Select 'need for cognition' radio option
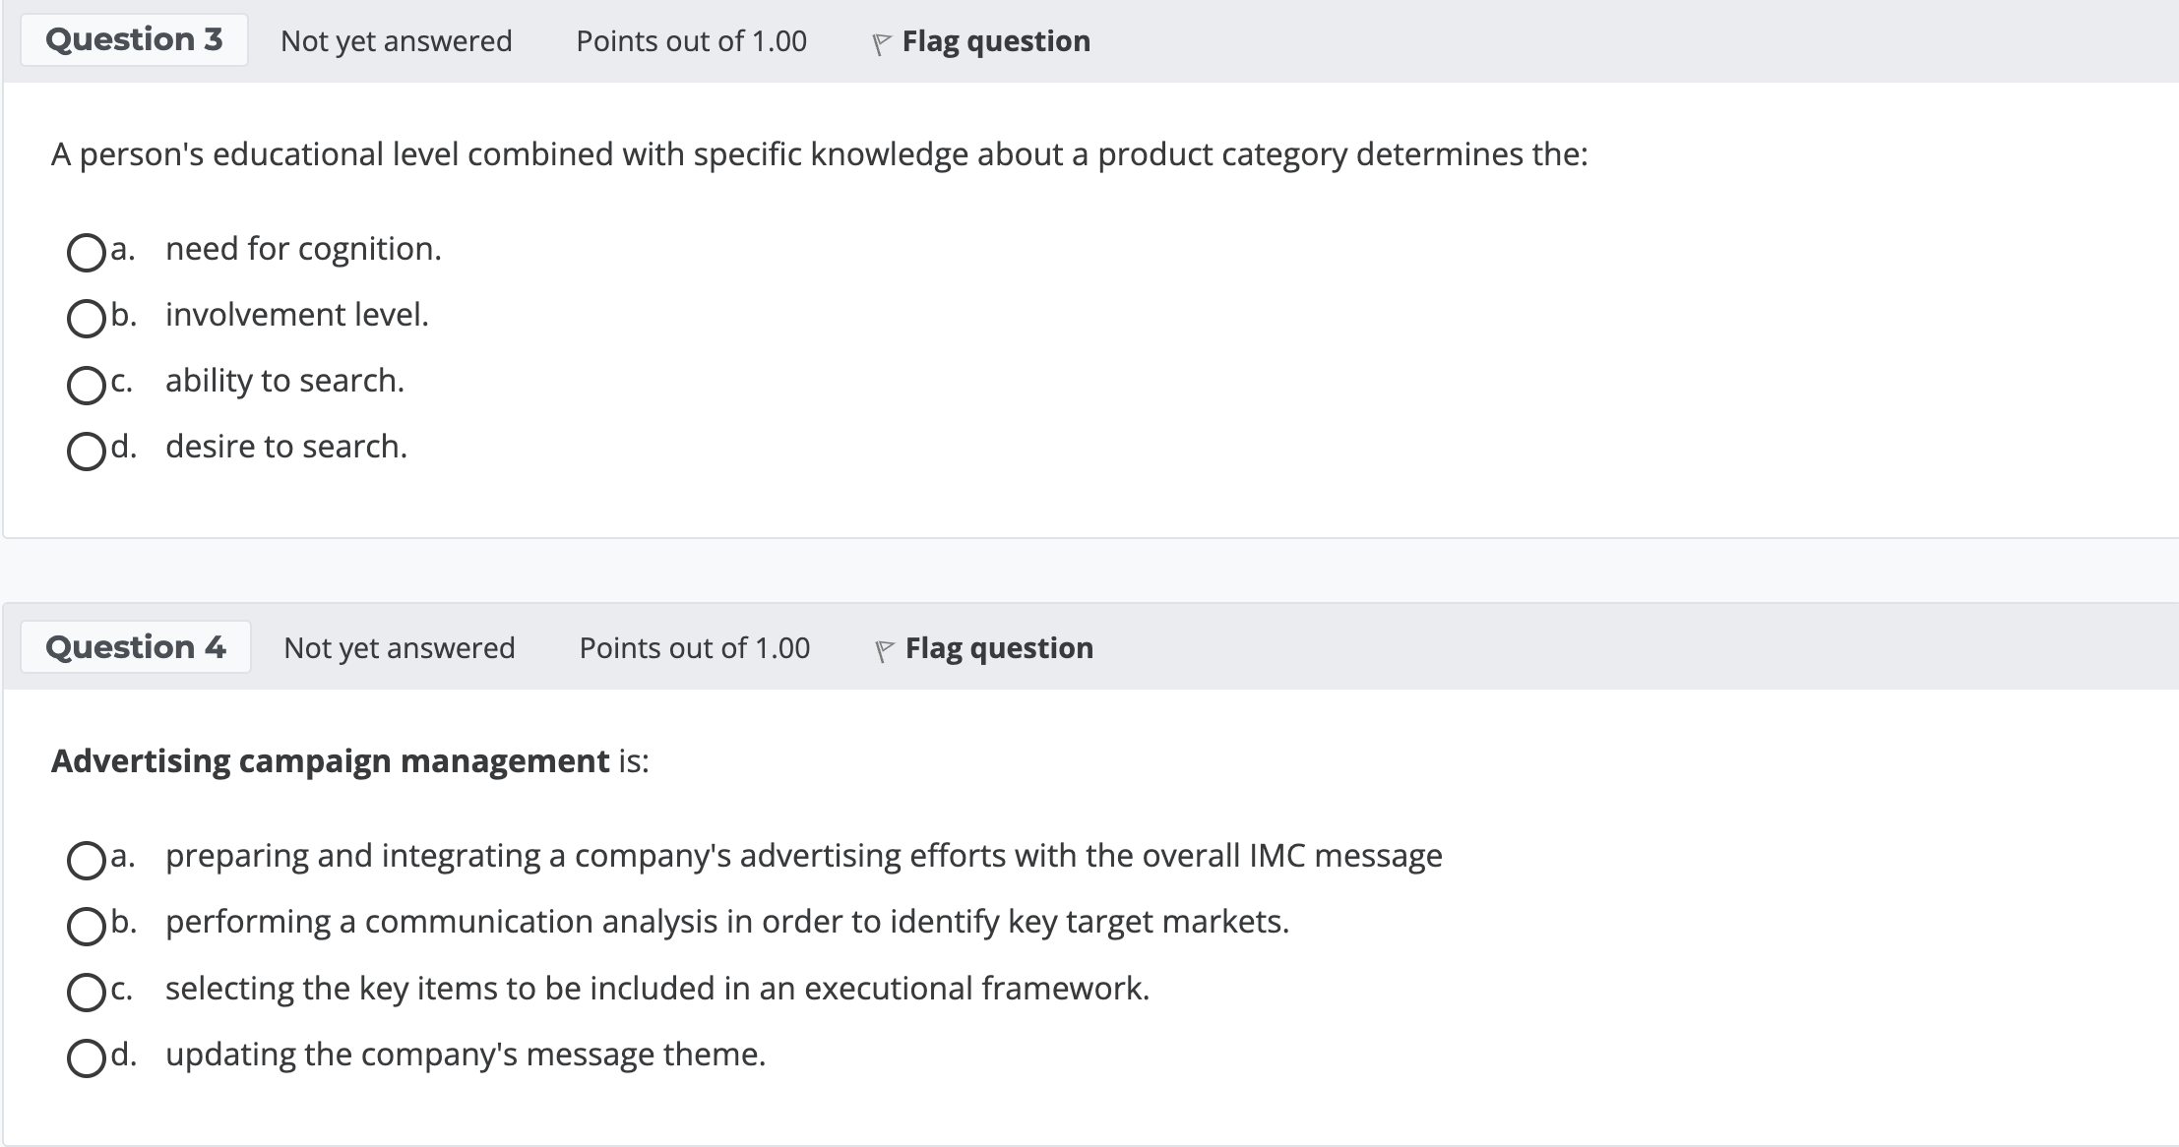This screenshot has height=1147, width=2179. (x=86, y=252)
